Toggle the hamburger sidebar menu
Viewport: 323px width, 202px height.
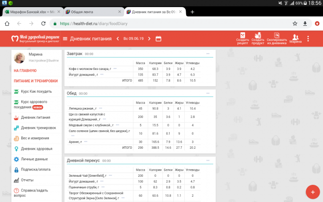[x=65, y=38]
